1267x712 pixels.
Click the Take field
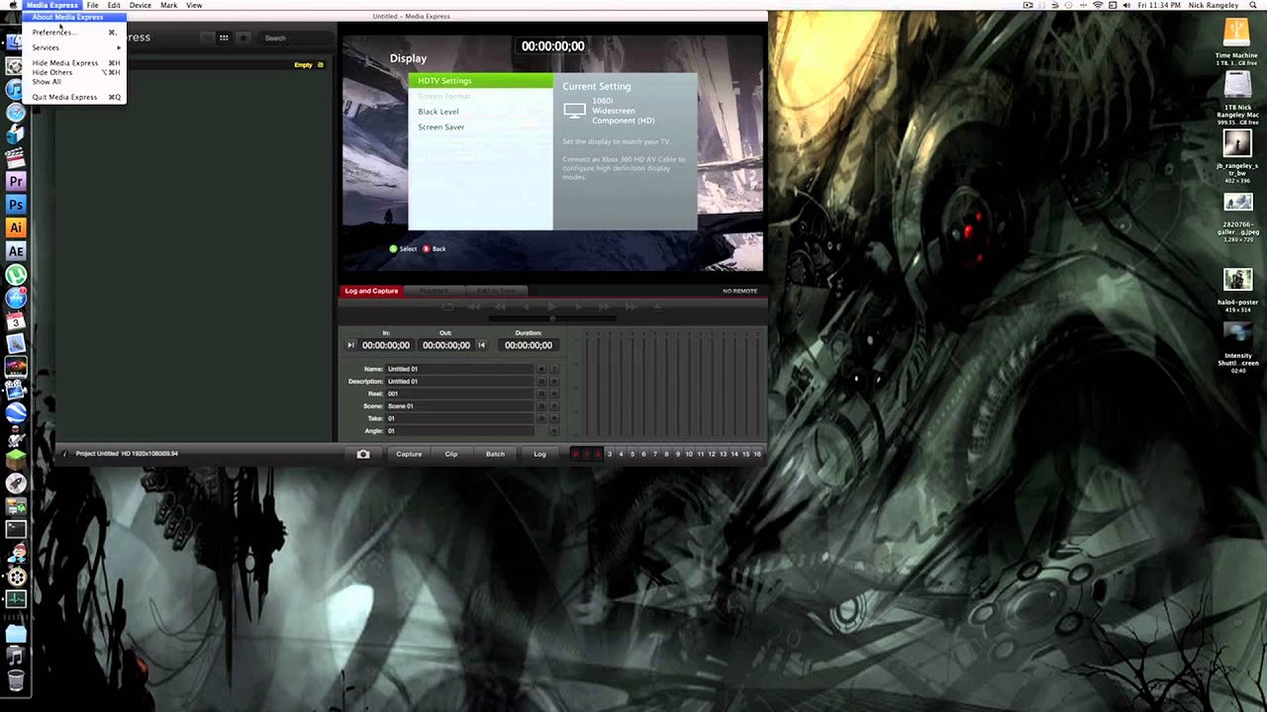click(x=459, y=418)
